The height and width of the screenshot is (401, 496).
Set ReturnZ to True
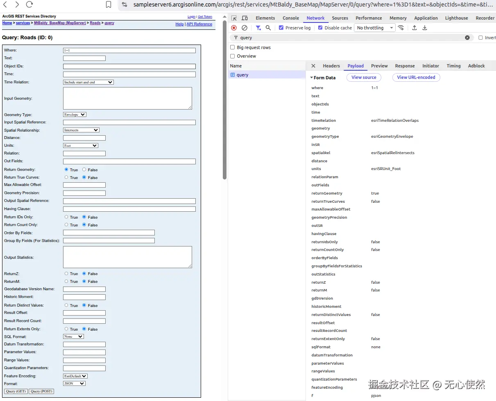pos(66,273)
